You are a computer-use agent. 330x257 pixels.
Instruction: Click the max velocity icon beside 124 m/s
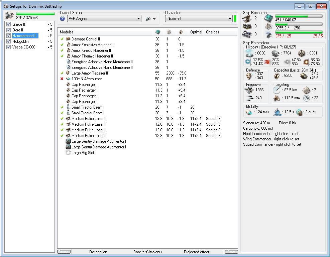[x=249, y=112]
